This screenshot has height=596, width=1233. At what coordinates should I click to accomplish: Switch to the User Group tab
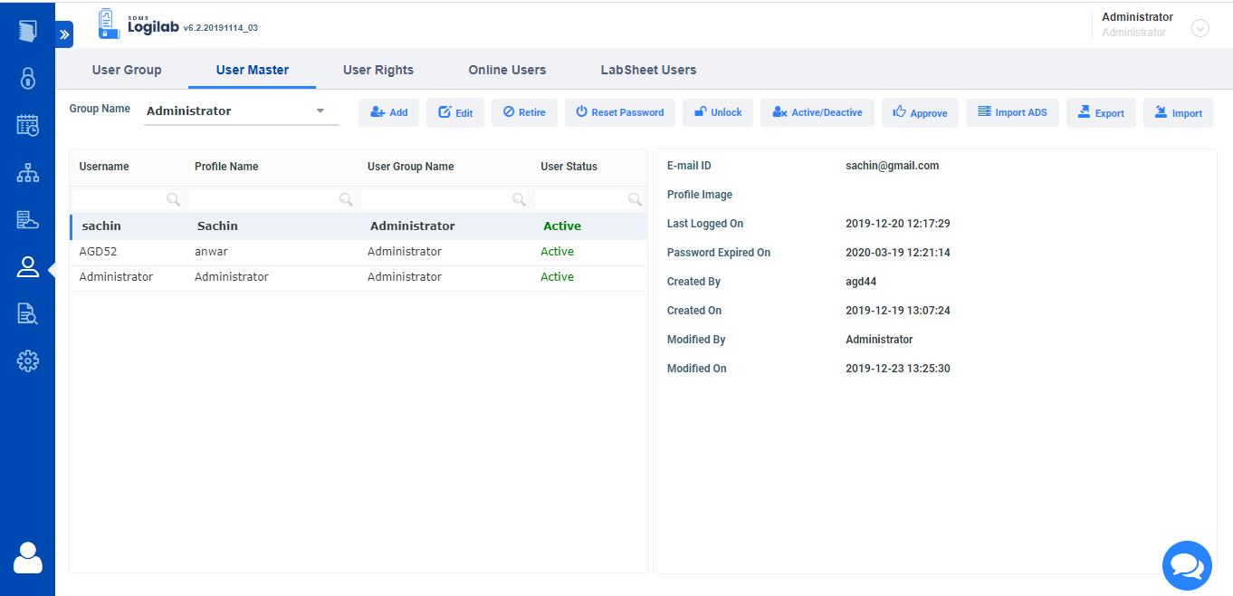[127, 70]
